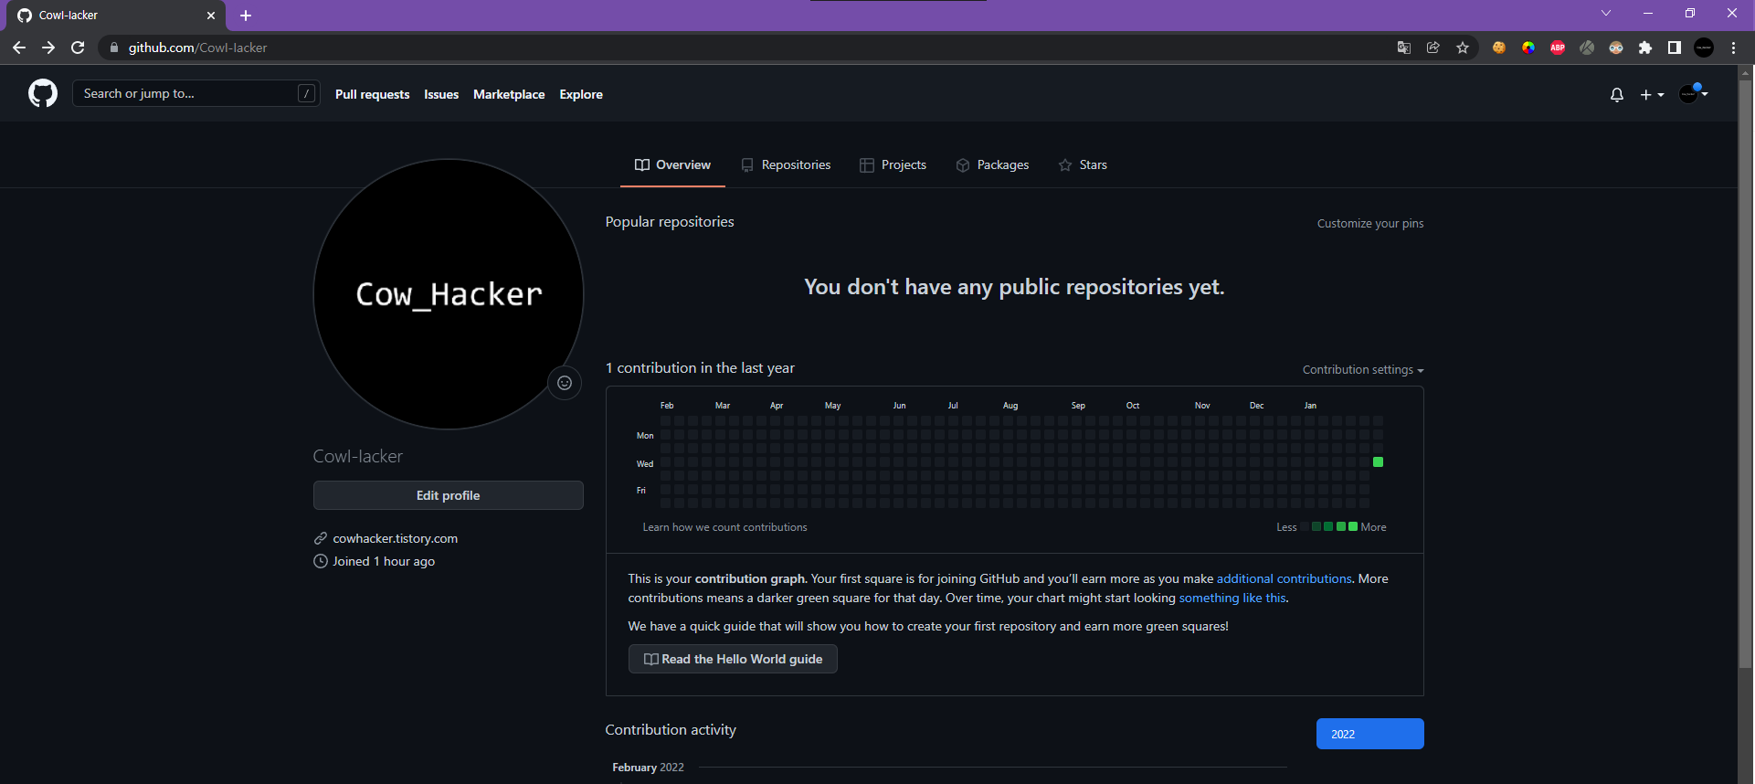Click the link icon beside the website
The width and height of the screenshot is (1755, 784).
point(321,538)
